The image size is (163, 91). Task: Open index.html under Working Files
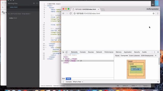13,7
